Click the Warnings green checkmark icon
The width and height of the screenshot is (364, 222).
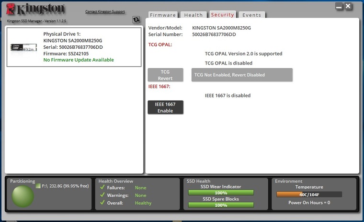pyautogui.click(x=102, y=195)
